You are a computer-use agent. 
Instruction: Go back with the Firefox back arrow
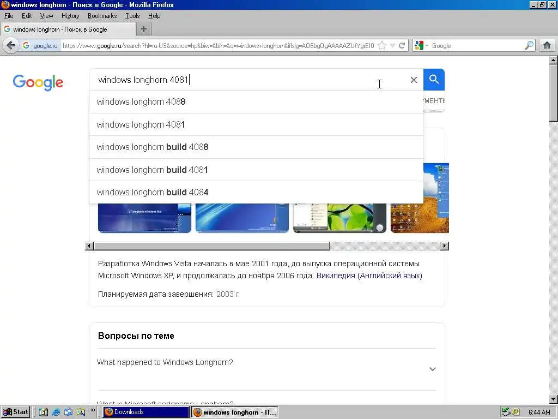[x=11, y=46]
